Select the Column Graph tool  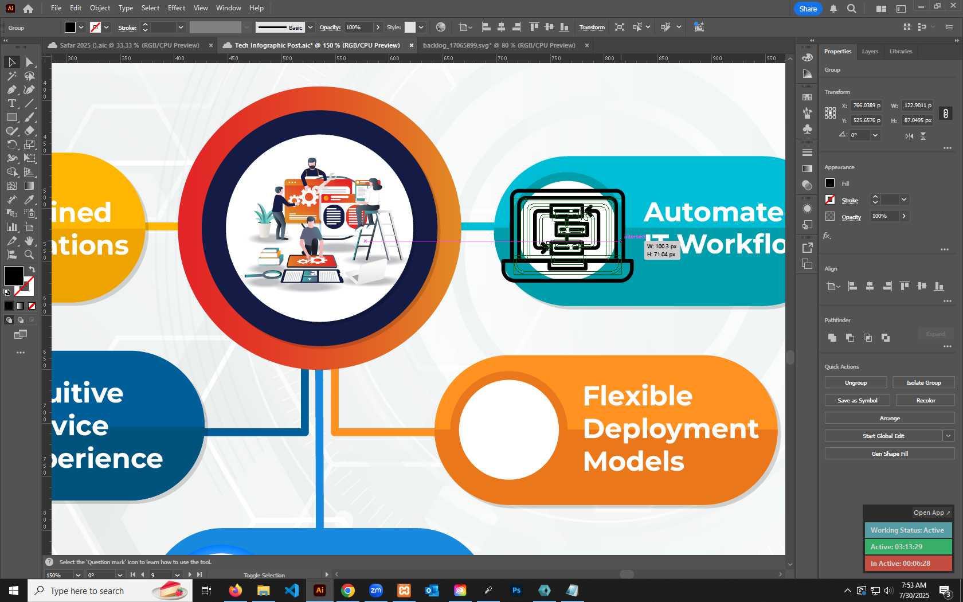pyautogui.click(x=12, y=227)
